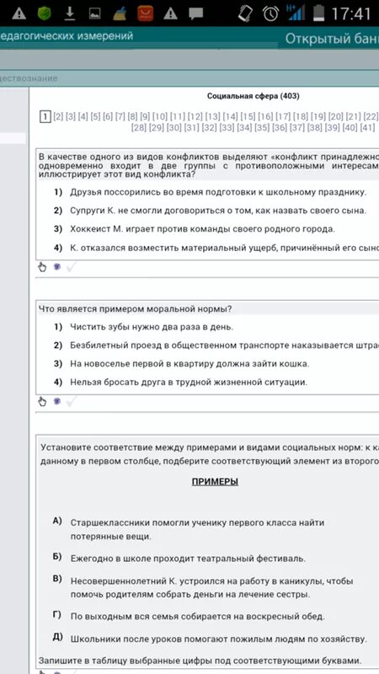Screen dimensions: 379x674
Task: Click the 'Социальная сфера (403)' heading
Action: coord(254,96)
